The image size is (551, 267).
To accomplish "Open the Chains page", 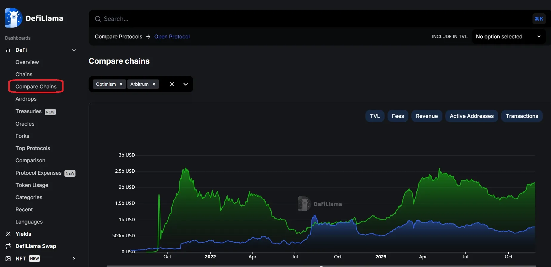I will coord(24,74).
